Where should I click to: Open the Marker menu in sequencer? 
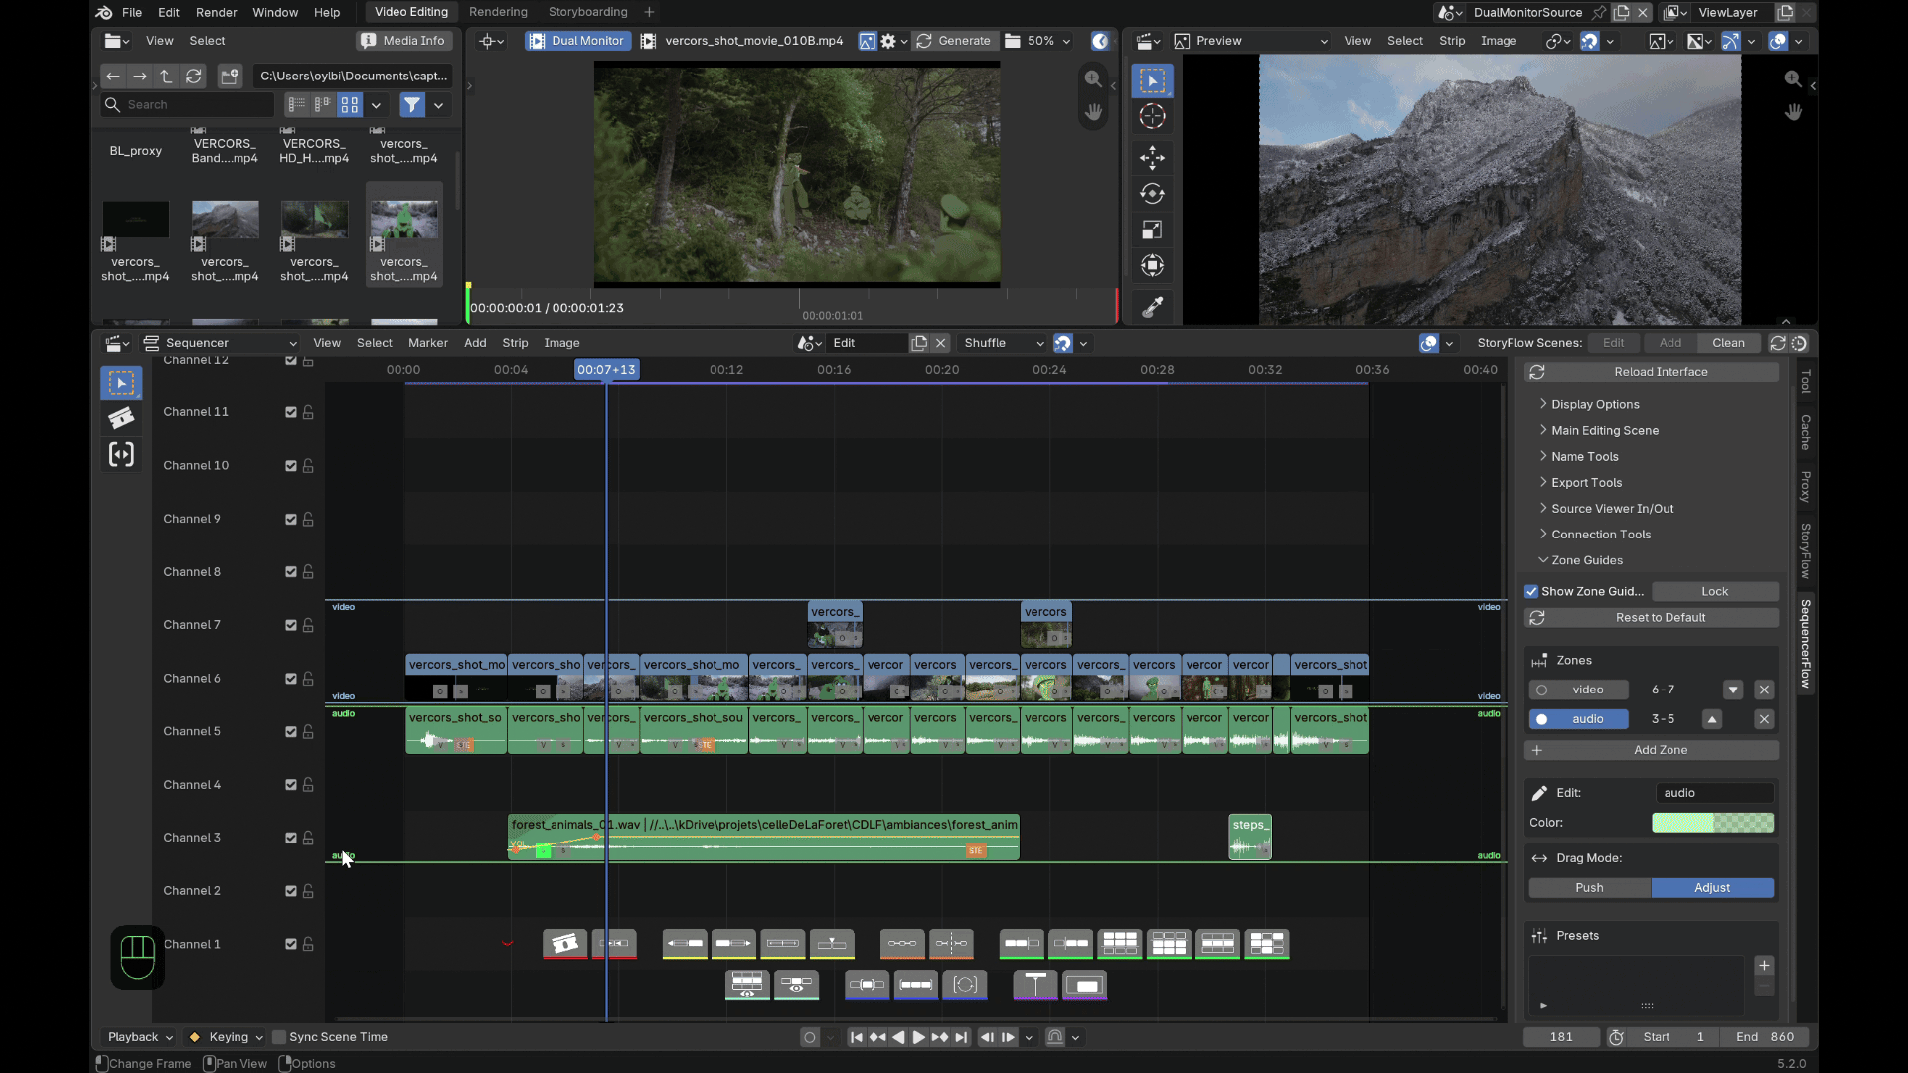point(428,343)
